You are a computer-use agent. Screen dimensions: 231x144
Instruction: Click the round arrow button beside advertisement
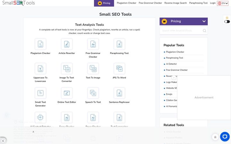click(x=174, y=77)
